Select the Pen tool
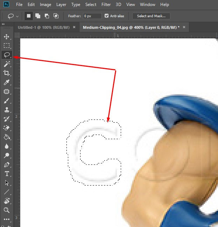 pyautogui.click(x=7, y=164)
